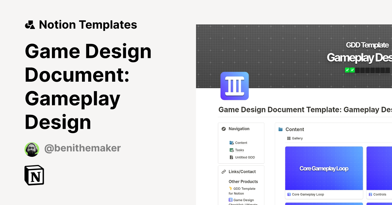
Task: Click the Content folder icon in Navigation
Action: point(231,143)
